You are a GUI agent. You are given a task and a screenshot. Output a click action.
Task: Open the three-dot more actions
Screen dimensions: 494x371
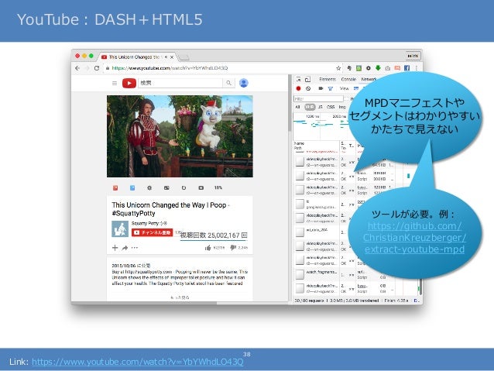click(x=135, y=248)
